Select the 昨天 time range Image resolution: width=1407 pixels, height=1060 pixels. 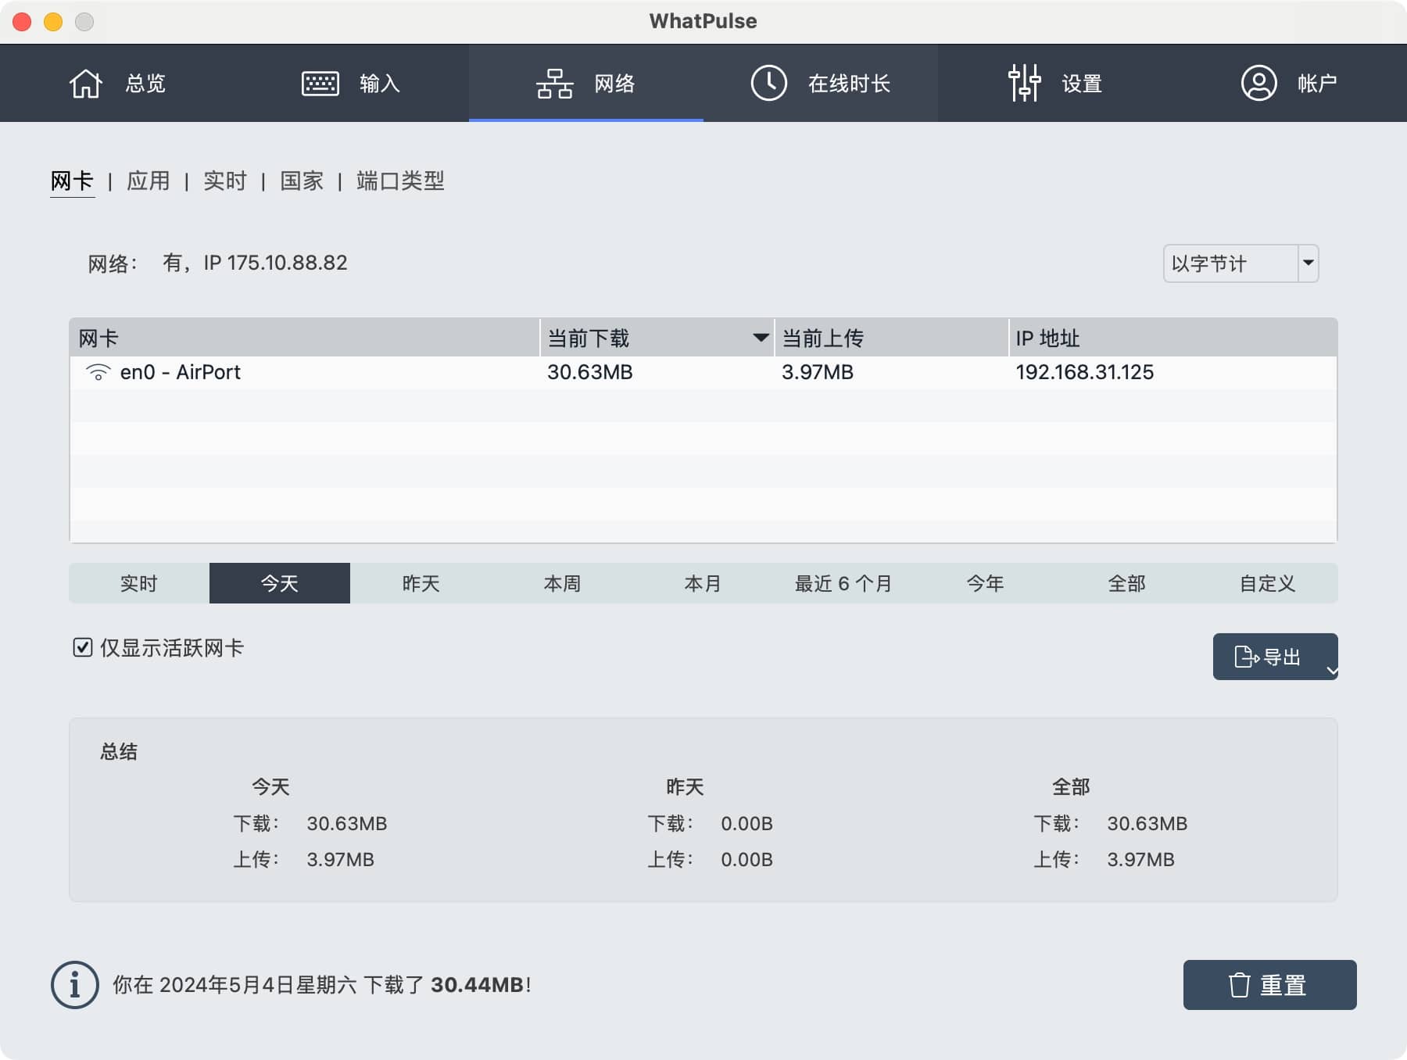[421, 583]
